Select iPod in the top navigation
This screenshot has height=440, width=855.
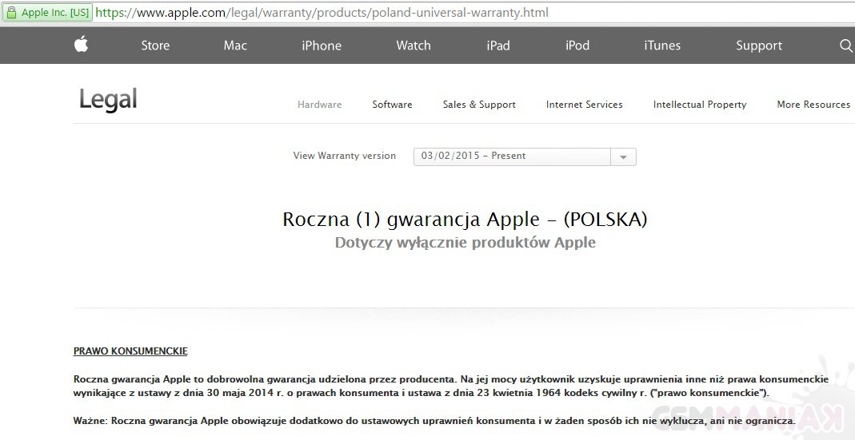coord(577,46)
